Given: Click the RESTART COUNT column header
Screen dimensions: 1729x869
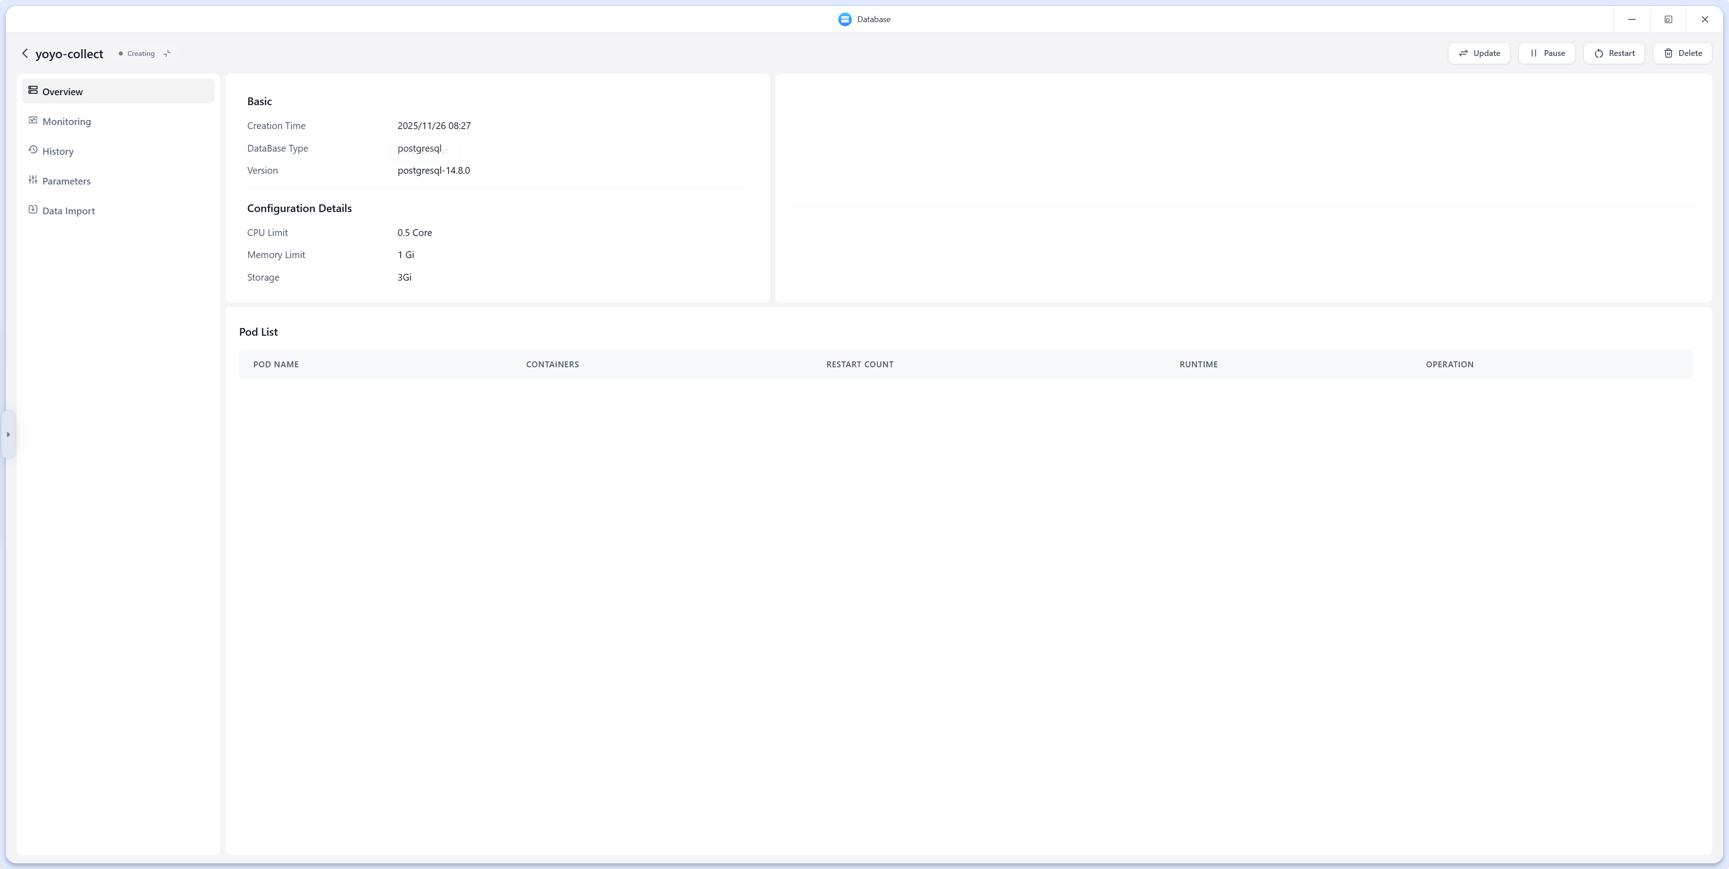Looking at the screenshot, I should [859, 365].
